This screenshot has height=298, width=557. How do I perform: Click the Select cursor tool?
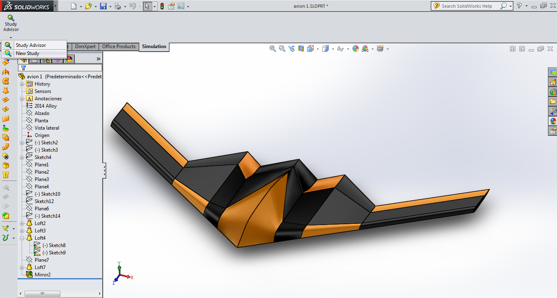(x=147, y=6)
